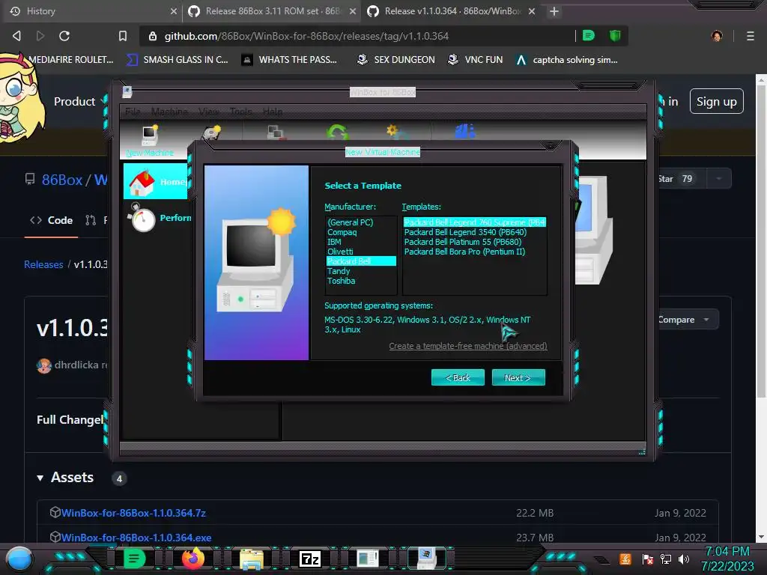Open the dropdown arrow next to Star

pos(718,178)
